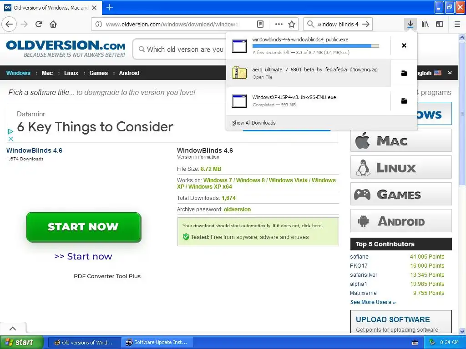Click Show All Downloads
Image resolution: width=466 pixels, height=349 pixels.
tap(254, 123)
